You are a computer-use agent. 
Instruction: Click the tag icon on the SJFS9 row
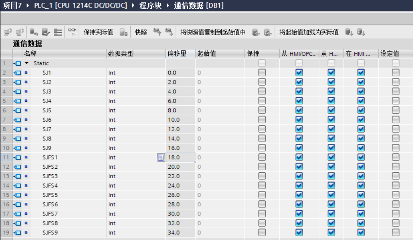17,233
